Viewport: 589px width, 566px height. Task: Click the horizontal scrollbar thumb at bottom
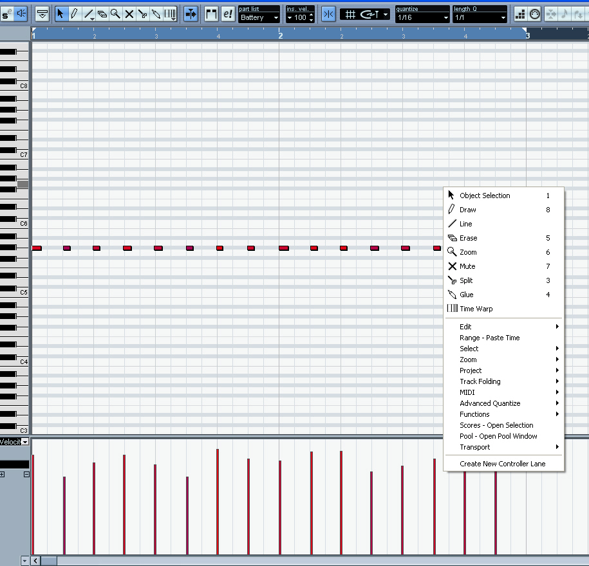49,561
